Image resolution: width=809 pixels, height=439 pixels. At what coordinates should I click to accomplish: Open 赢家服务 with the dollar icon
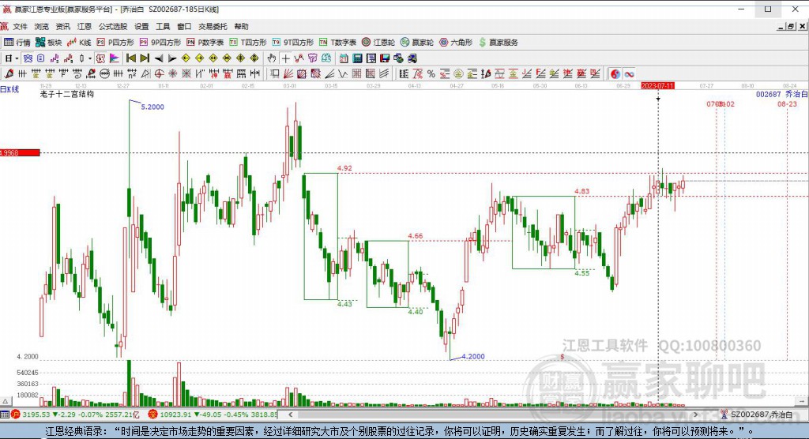click(x=499, y=43)
